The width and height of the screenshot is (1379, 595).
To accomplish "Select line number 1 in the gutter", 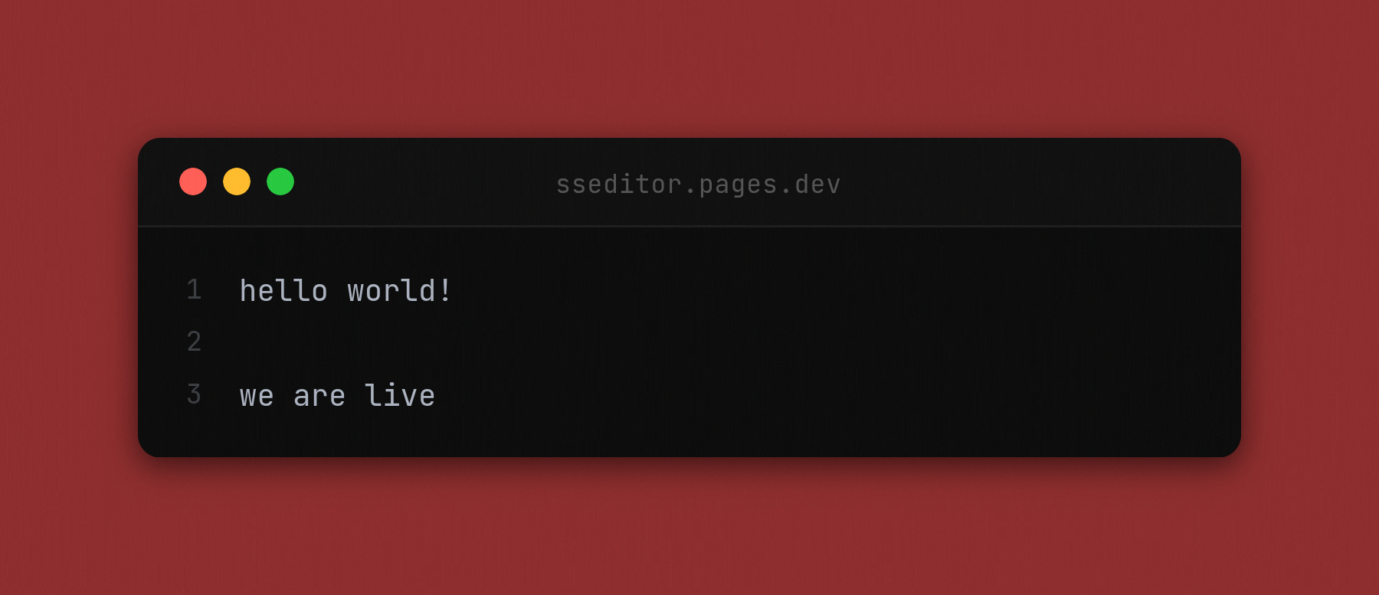I will pyautogui.click(x=194, y=290).
